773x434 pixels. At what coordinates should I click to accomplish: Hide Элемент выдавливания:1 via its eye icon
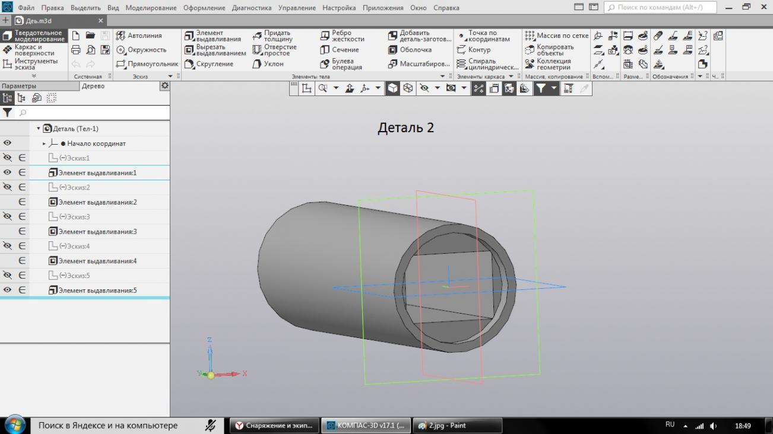pyautogui.click(x=8, y=173)
